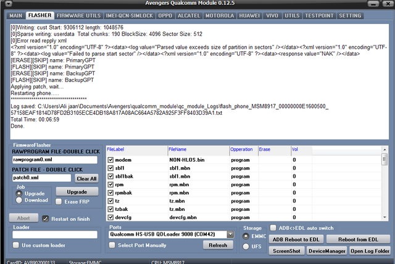Enable the Erase FRP checkbox
This screenshot has height=264, width=395.
tap(59, 202)
